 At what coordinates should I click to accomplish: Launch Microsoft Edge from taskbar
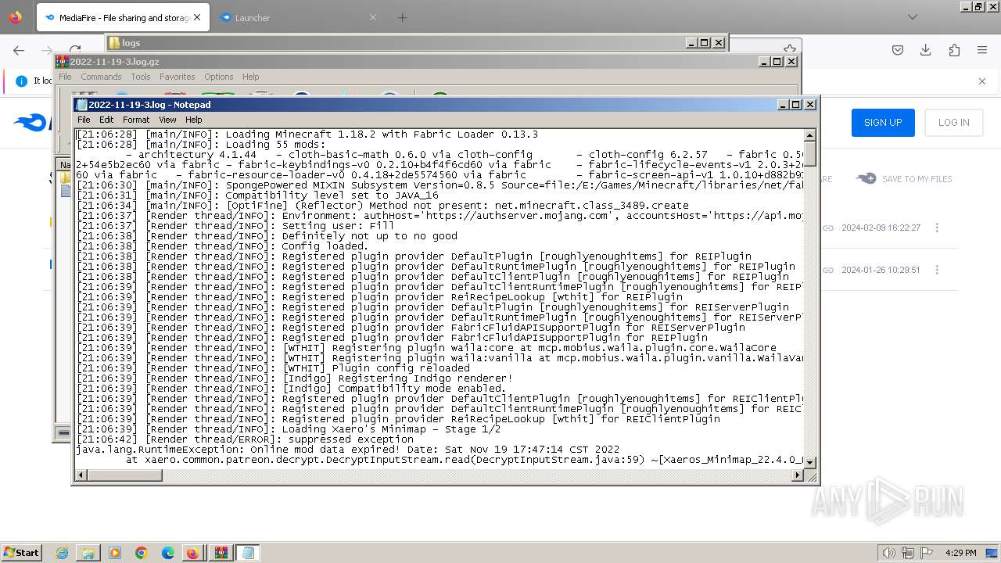tap(168, 553)
